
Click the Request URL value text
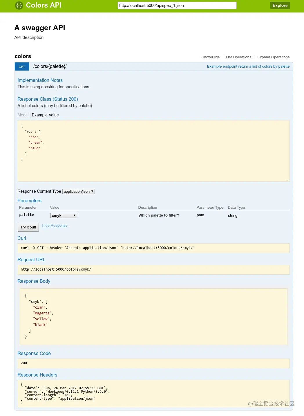point(56,269)
